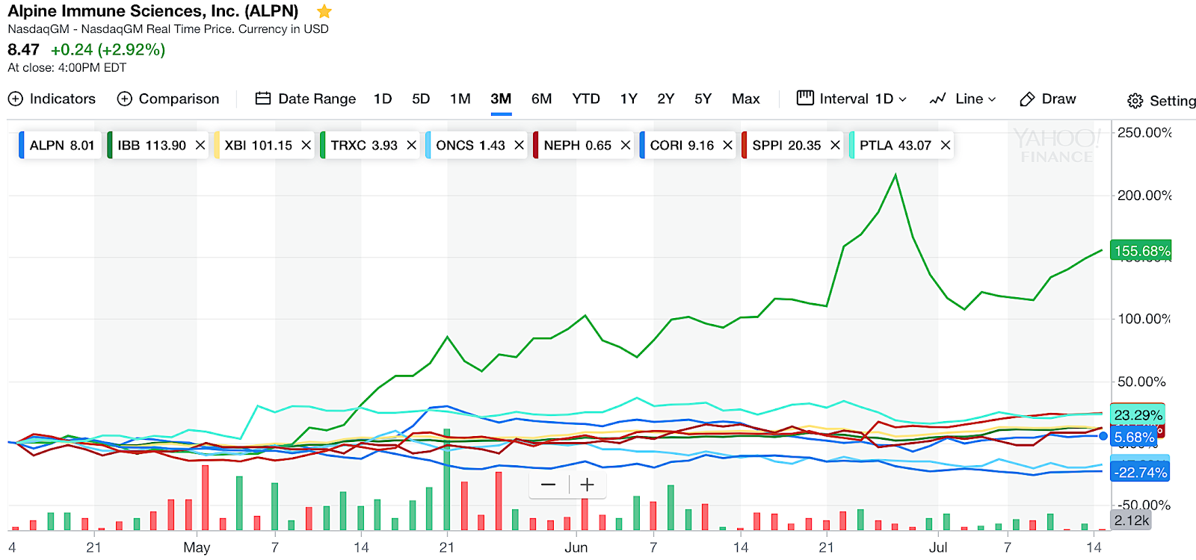Choose the 5Y range
The image size is (1196, 560).
point(703,99)
